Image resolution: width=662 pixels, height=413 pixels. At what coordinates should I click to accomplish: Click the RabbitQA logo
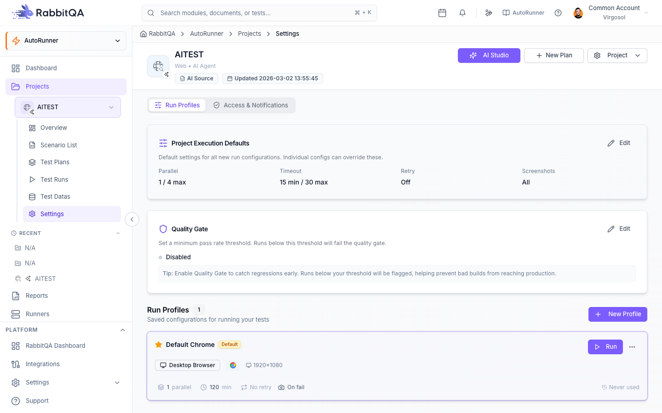coord(48,12)
